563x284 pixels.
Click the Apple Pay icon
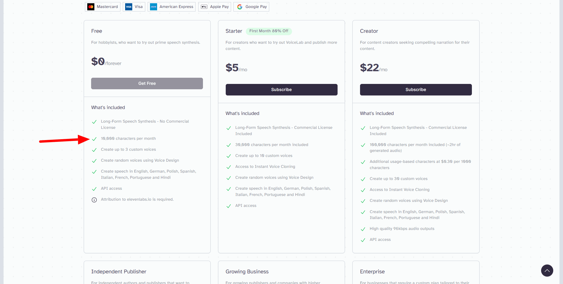click(x=204, y=7)
